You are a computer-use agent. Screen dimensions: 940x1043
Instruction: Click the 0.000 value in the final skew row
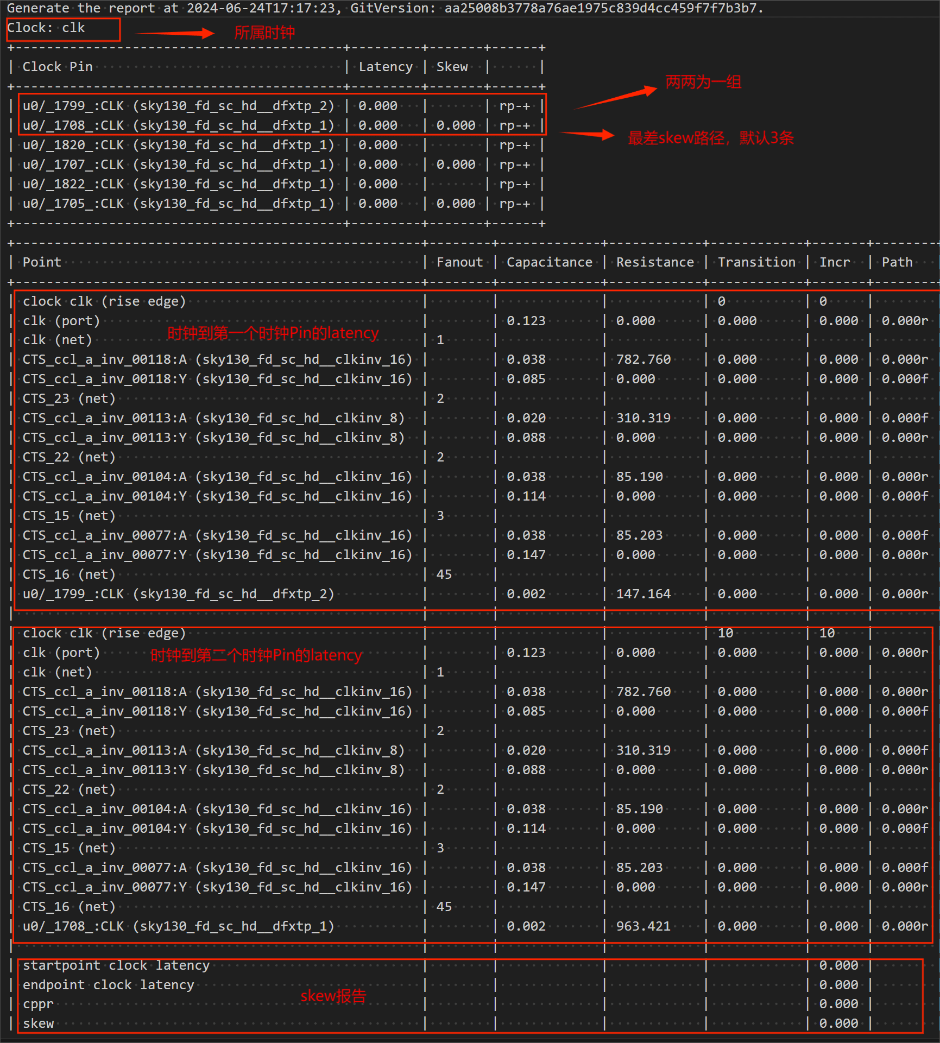tap(838, 1024)
